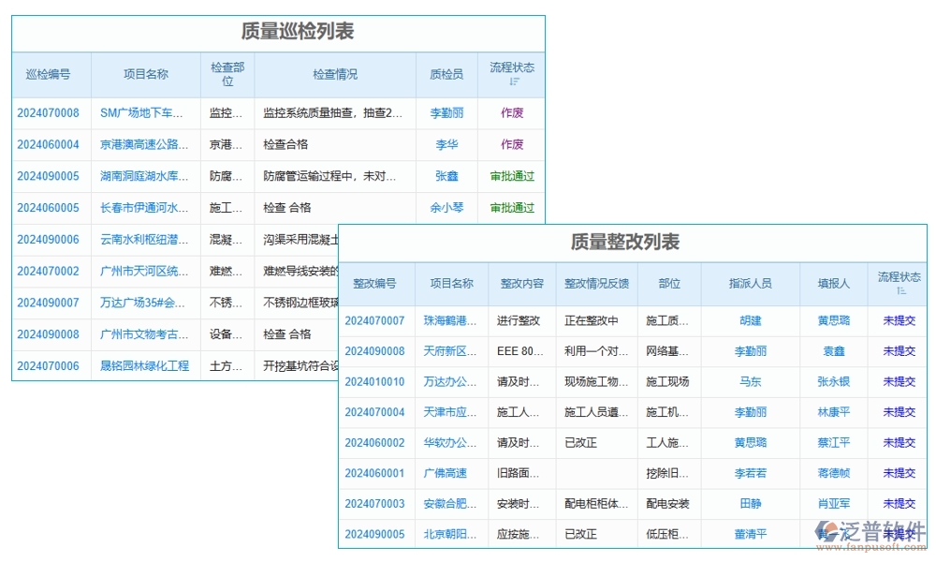Click sort icon in 巡检列表 流程状态 header
Image resolution: width=936 pixels, height=562 pixels.
(514, 82)
